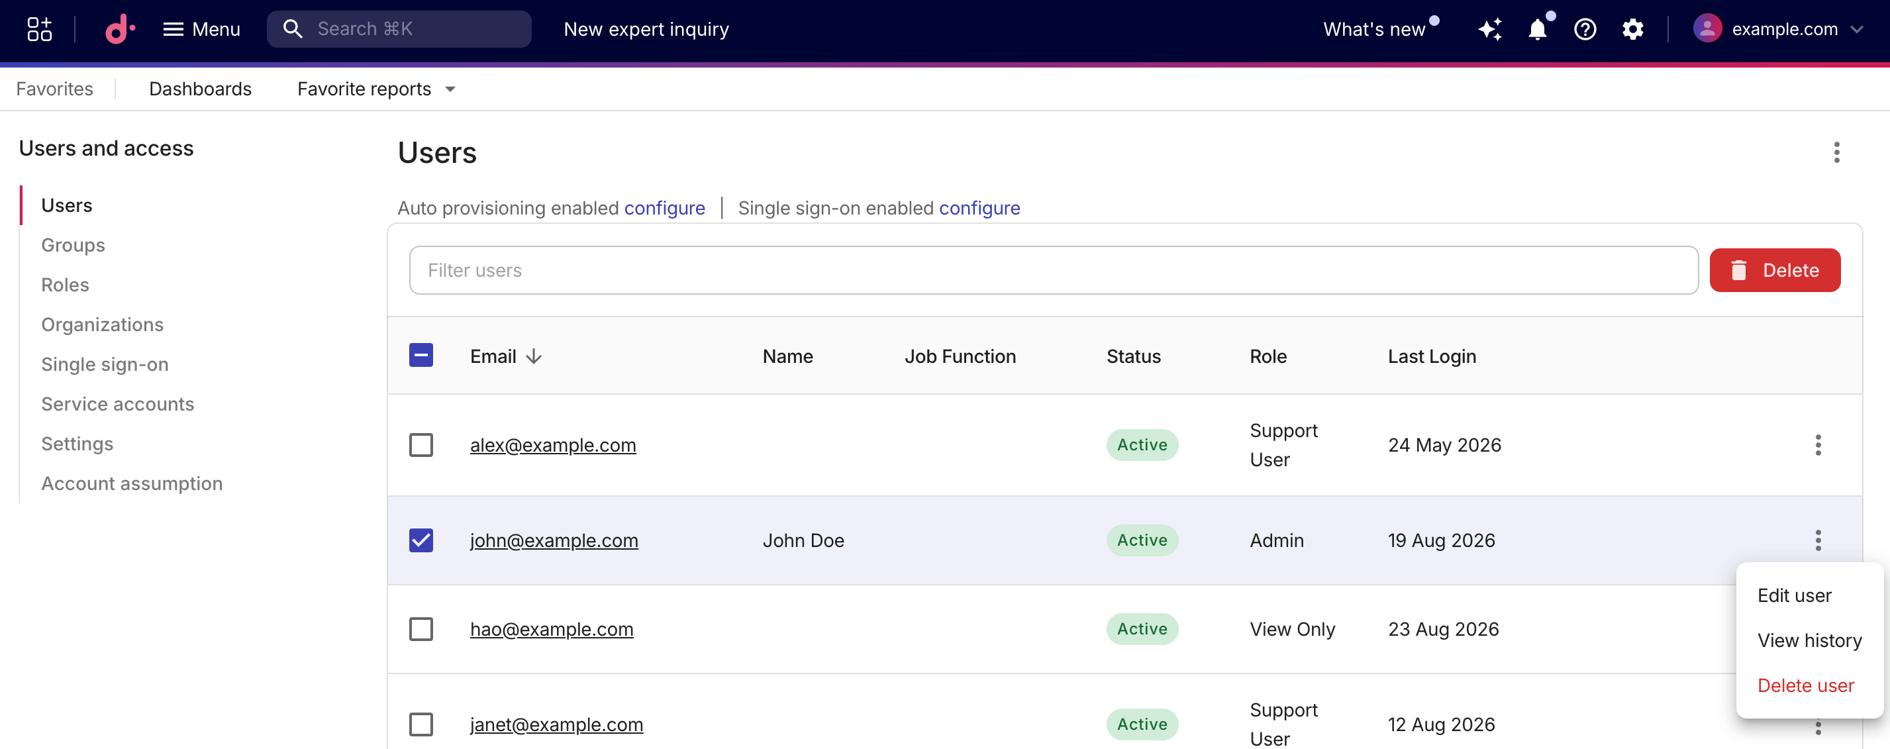This screenshot has width=1890, height=749.
Task: Open the kebab menu for alex@example.com
Action: click(1817, 444)
